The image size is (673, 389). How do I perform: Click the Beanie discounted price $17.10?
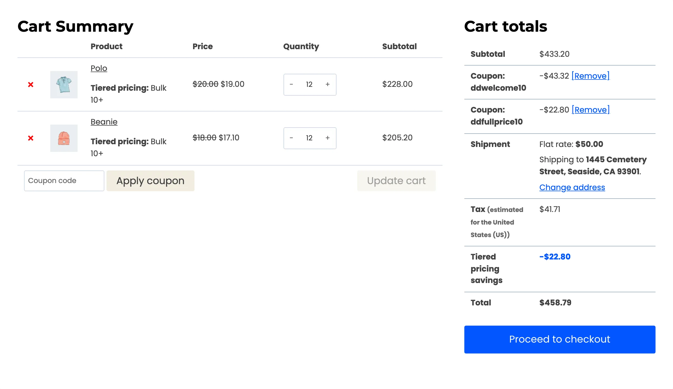(229, 138)
